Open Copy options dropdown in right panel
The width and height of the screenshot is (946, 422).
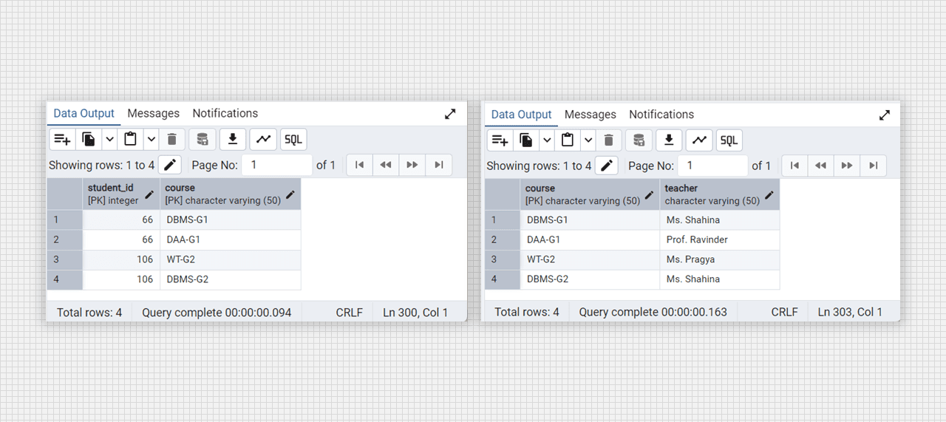click(x=547, y=140)
